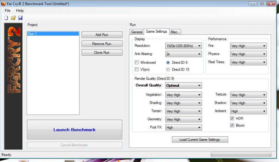This screenshot has height=162, width=279.
Task: Select the Direct3D 10 radio button
Action: 168,70
